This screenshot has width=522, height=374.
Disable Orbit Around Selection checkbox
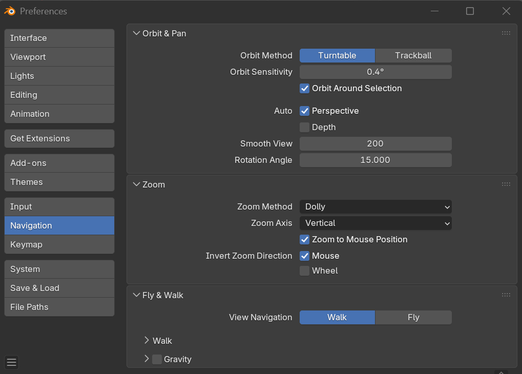coord(305,89)
